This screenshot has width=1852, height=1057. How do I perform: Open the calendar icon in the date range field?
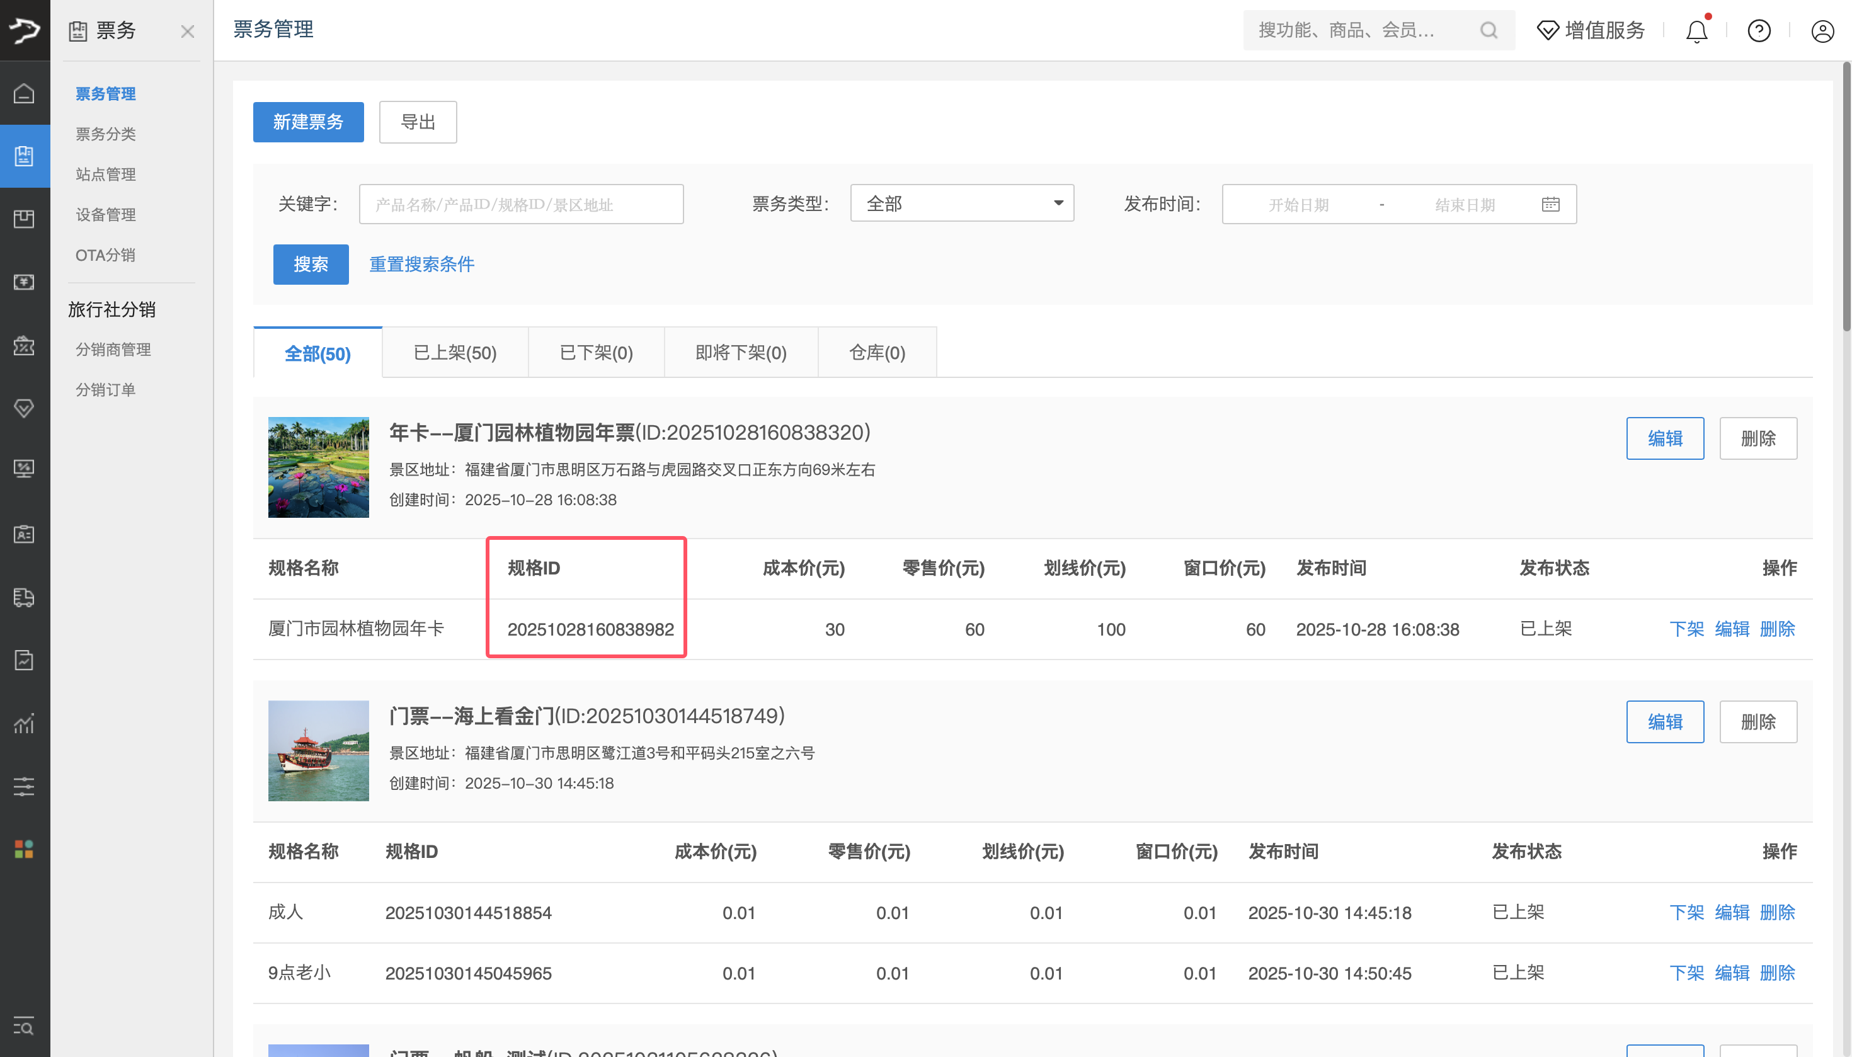coord(1550,204)
